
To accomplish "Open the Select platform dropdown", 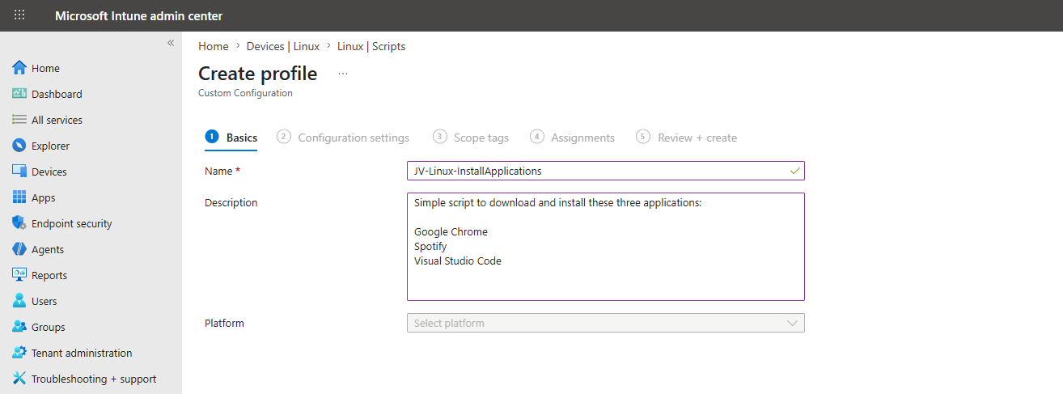I will click(605, 323).
